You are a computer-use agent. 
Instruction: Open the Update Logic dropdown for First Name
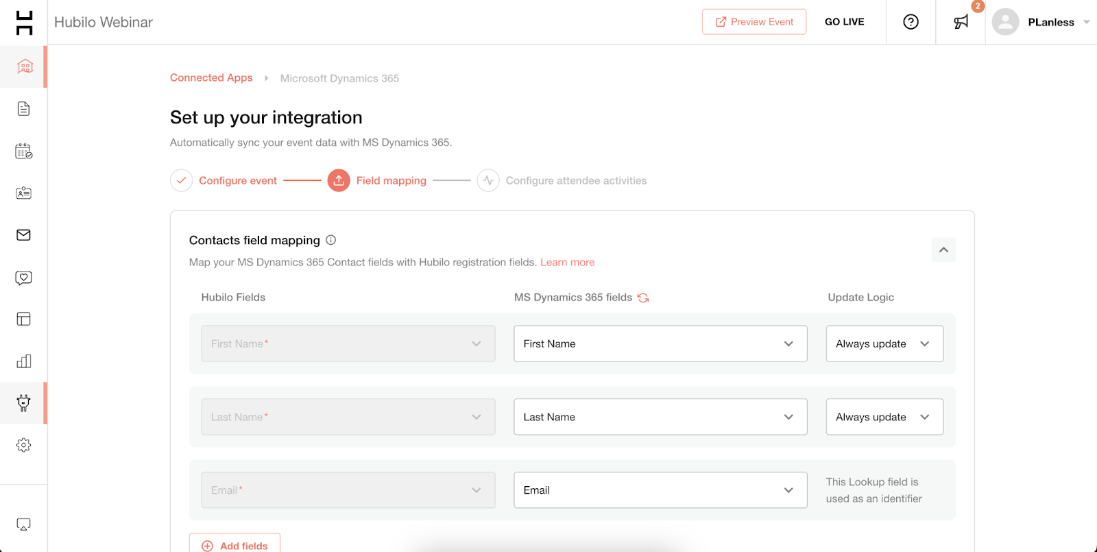tap(884, 344)
